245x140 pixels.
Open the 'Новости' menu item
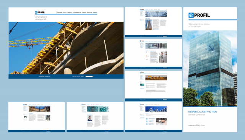click(95, 12)
